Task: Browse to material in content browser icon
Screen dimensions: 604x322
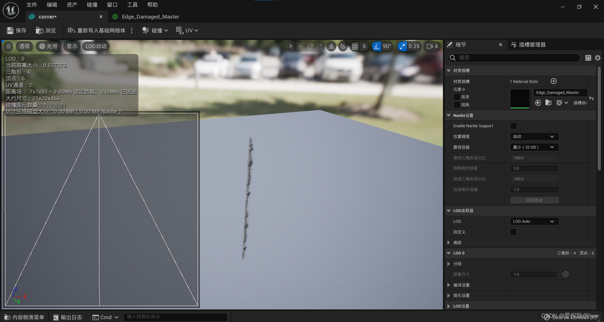Action: [549, 103]
